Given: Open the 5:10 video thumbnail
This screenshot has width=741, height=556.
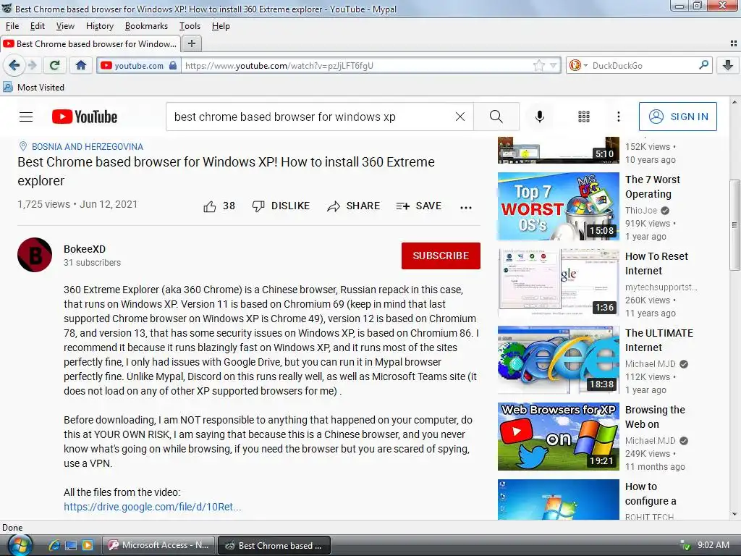Looking at the screenshot, I should [x=558, y=151].
